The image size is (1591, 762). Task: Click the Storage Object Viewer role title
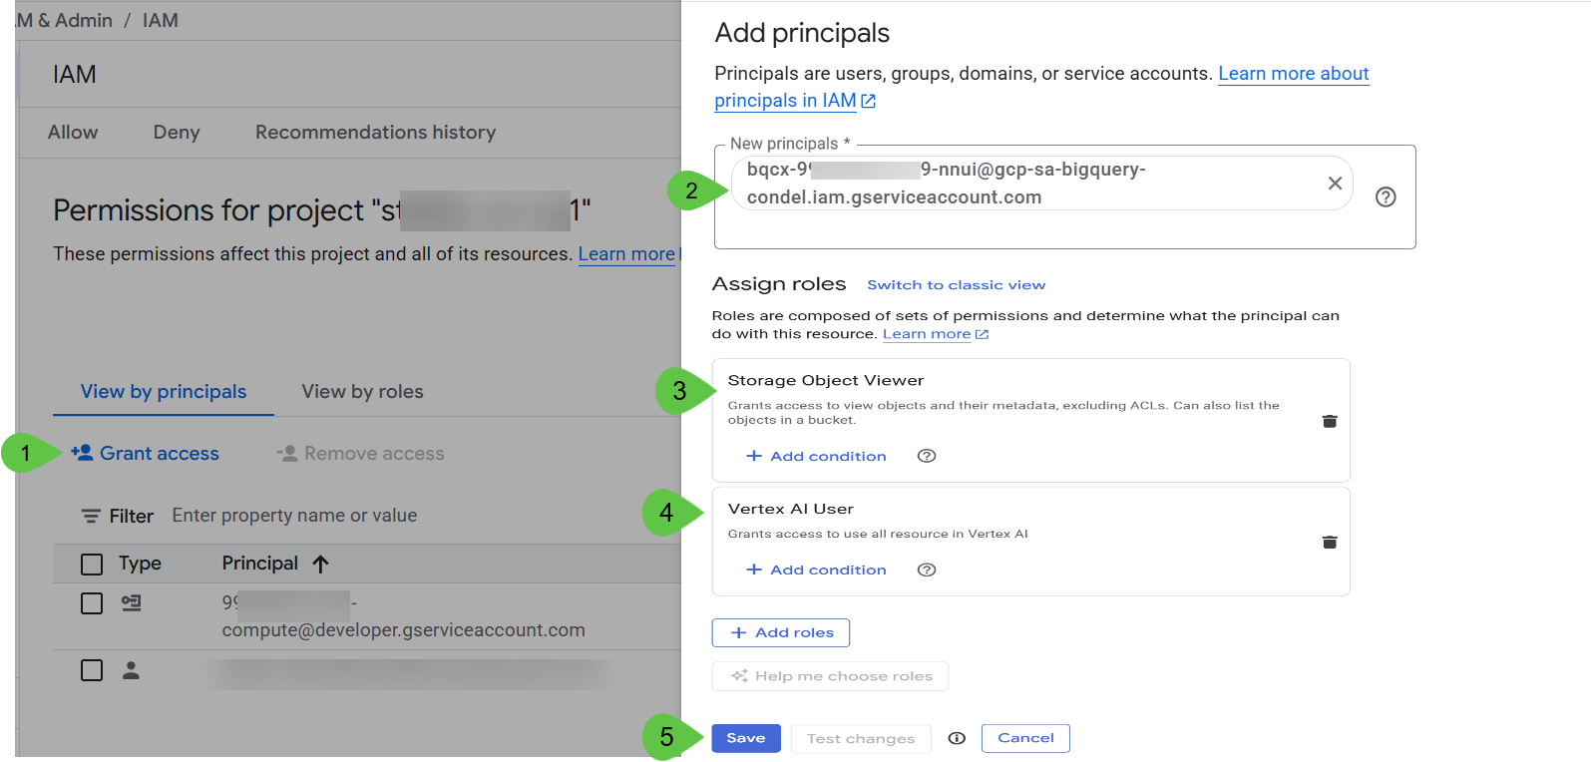coord(826,380)
